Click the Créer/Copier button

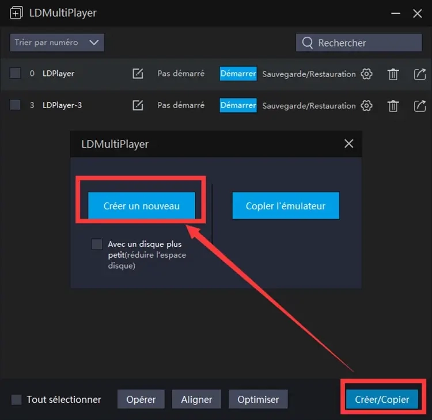[382, 399]
